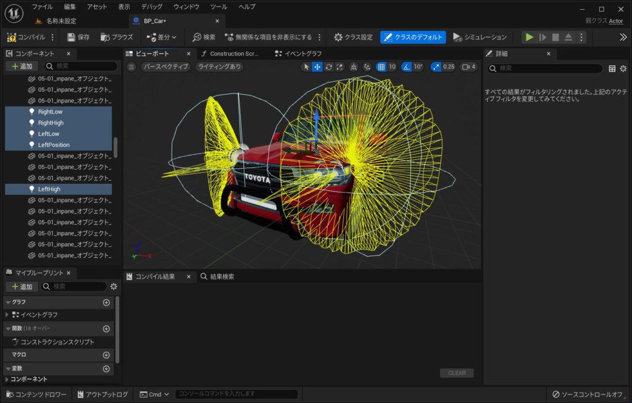Click the Stop simulation button
The height and width of the screenshot is (403, 632).
tap(555, 38)
